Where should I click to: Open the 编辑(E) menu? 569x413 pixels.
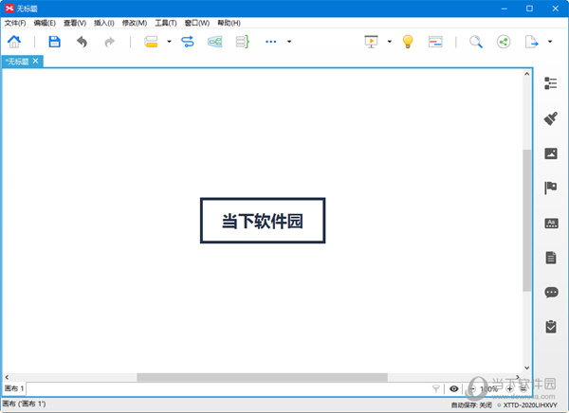pos(45,23)
